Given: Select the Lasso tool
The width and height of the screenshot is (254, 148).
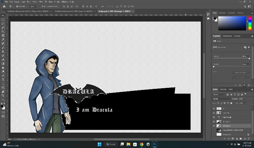Looking at the screenshot, I should 3,24.
